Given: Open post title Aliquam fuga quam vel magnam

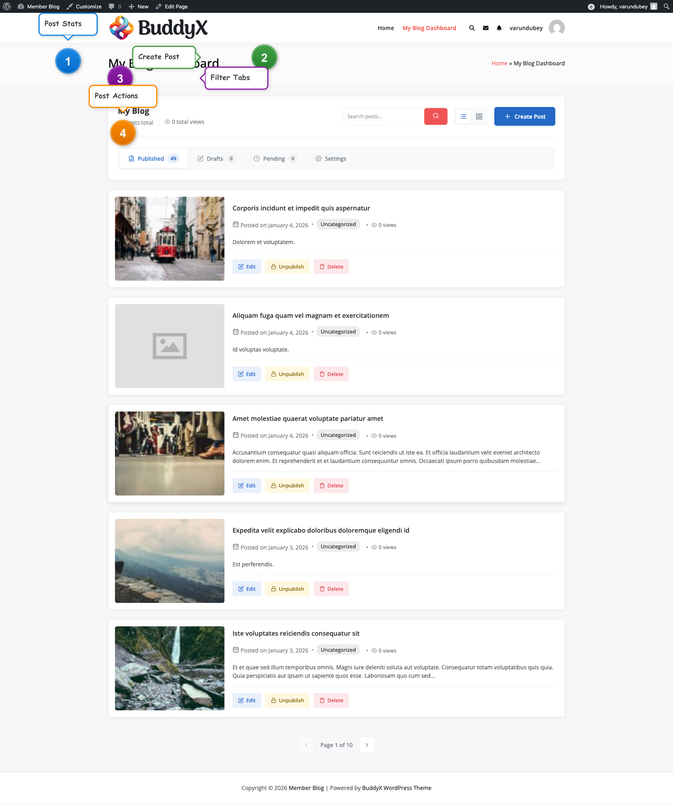Looking at the screenshot, I should (311, 315).
